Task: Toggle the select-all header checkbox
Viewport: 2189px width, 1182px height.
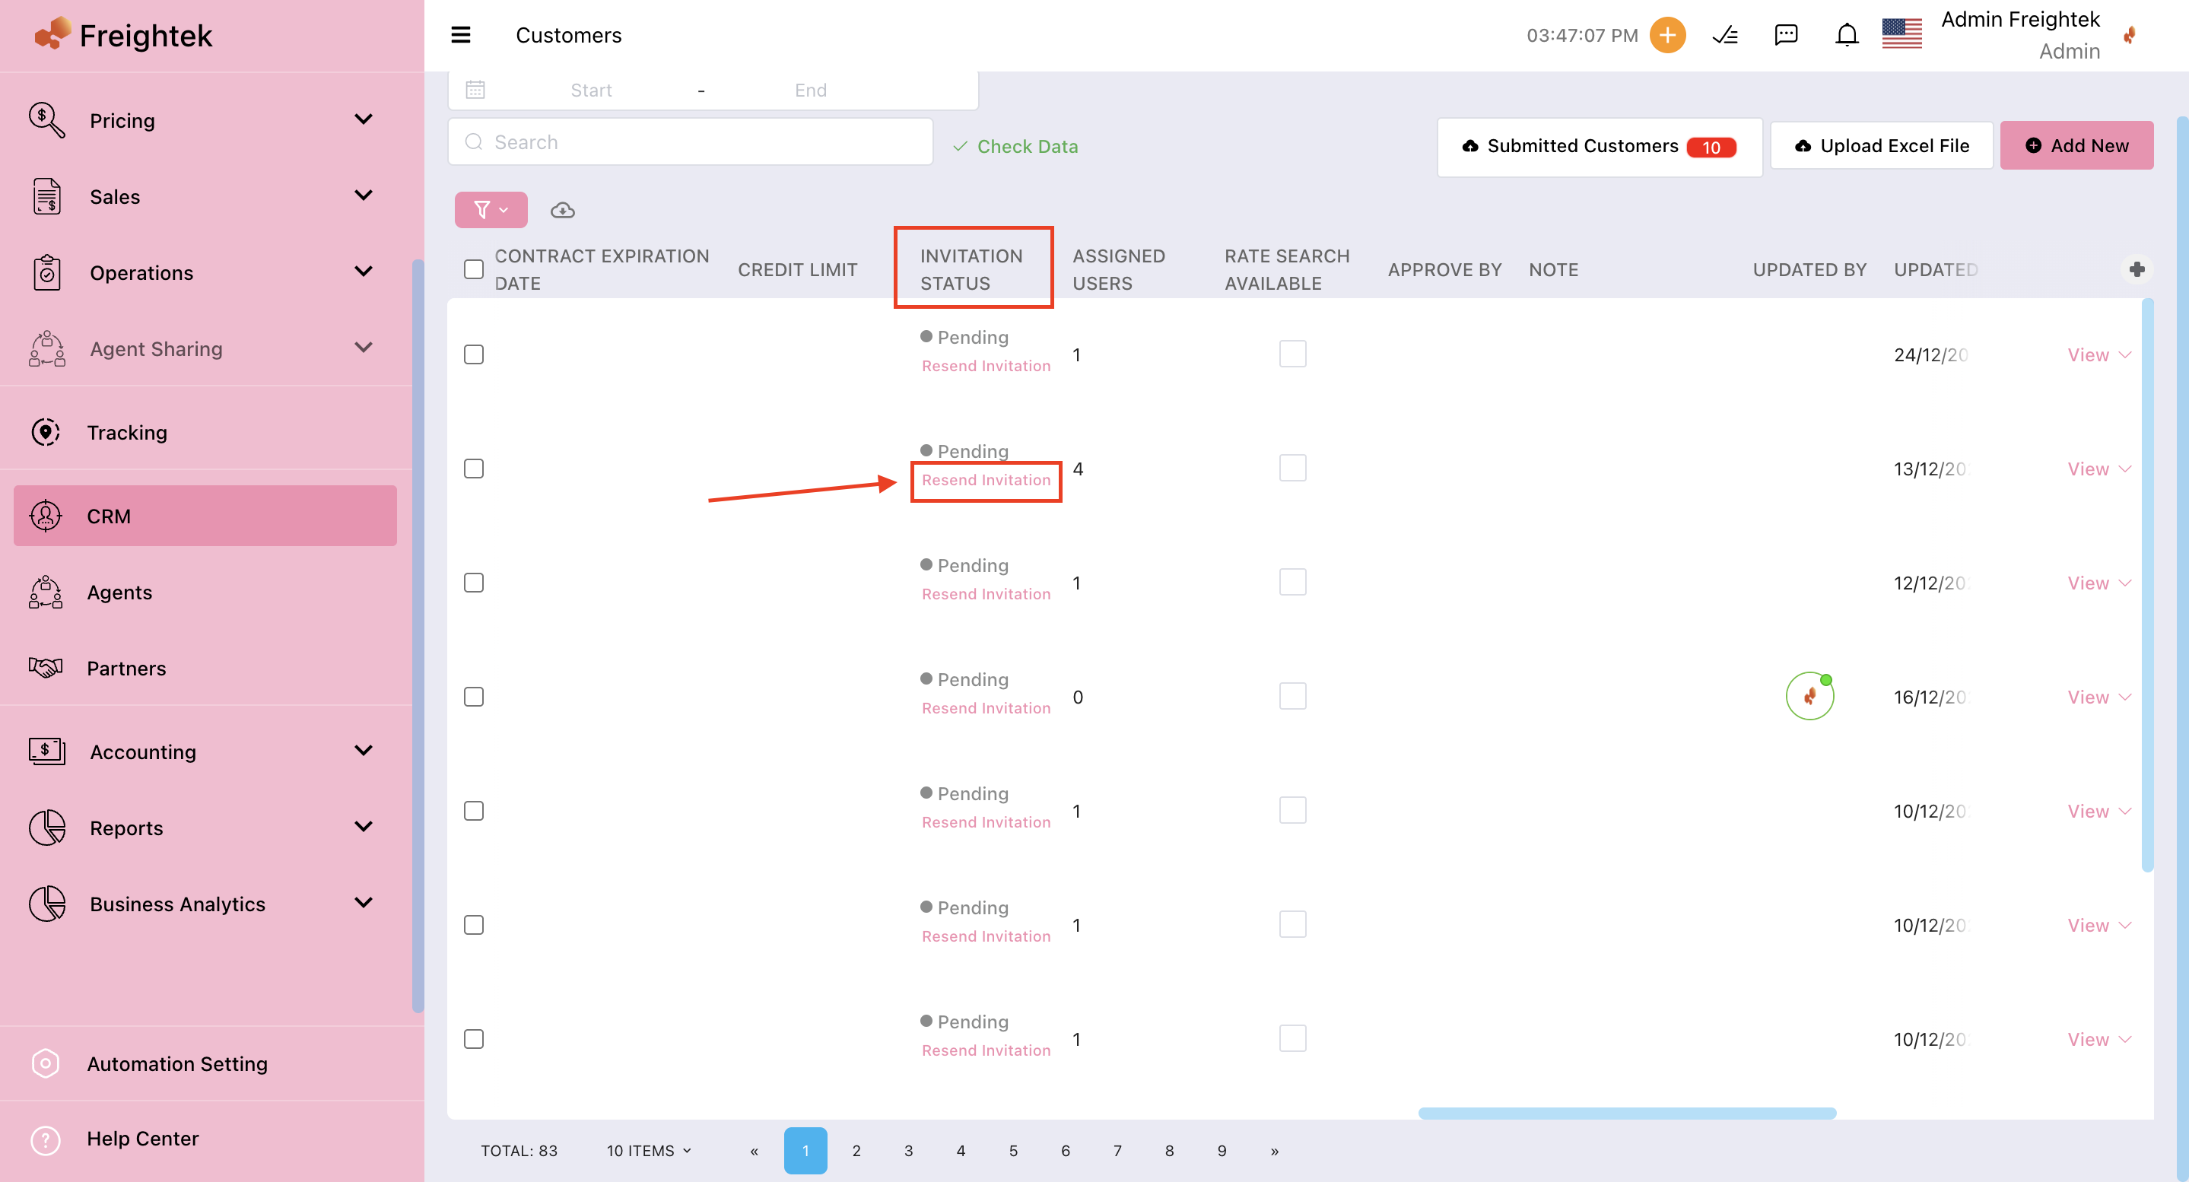Action: [473, 269]
